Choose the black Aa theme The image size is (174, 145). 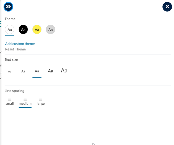pyautogui.click(x=23, y=29)
